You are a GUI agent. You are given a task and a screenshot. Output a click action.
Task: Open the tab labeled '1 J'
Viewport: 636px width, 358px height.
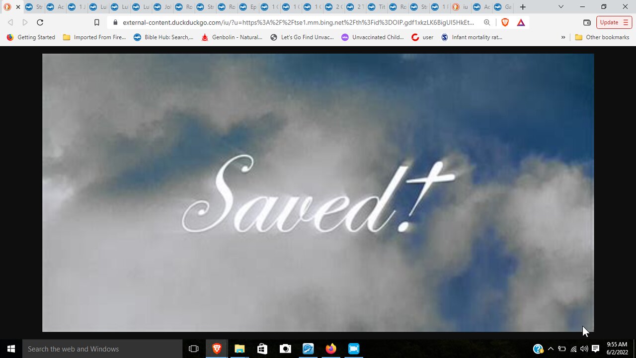click(x=77, y=7)
